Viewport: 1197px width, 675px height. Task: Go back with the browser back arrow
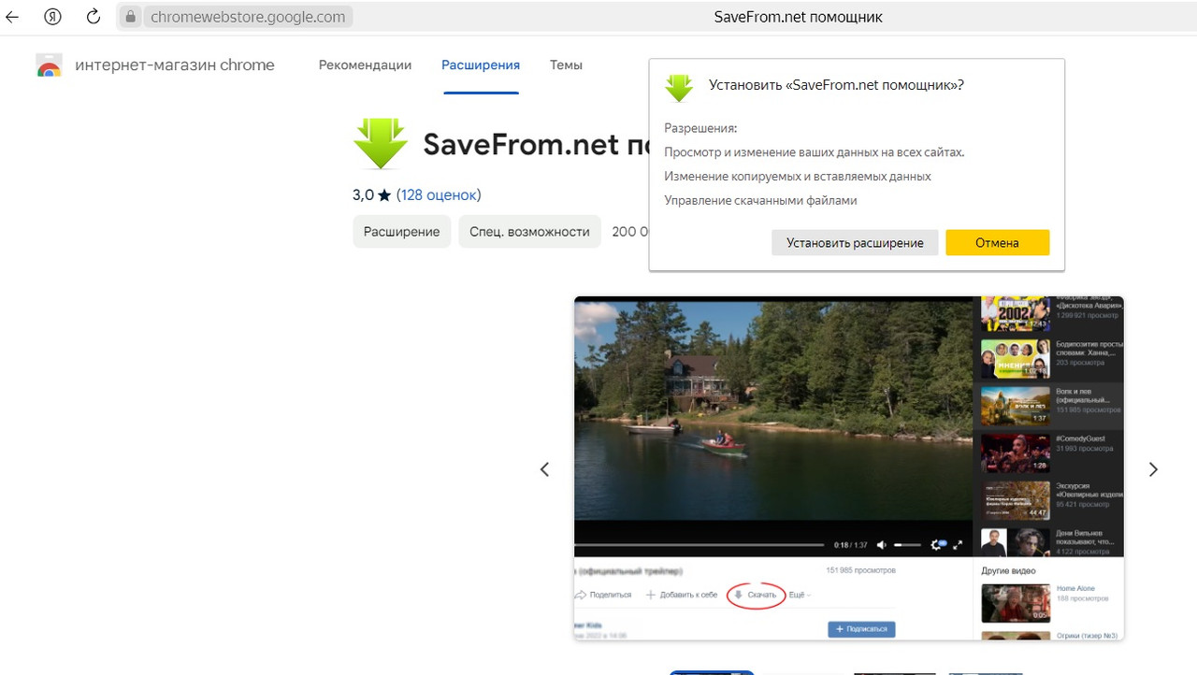pos(13,17)
